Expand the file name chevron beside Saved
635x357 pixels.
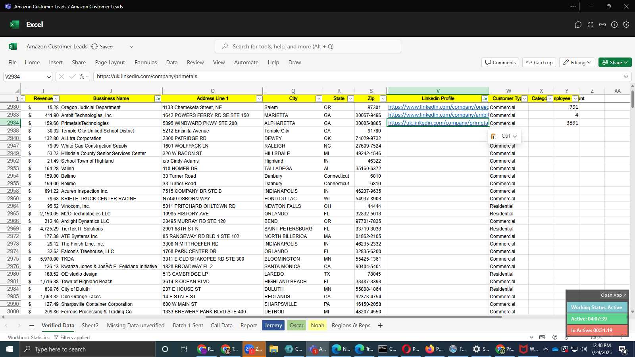click(131, 47)
